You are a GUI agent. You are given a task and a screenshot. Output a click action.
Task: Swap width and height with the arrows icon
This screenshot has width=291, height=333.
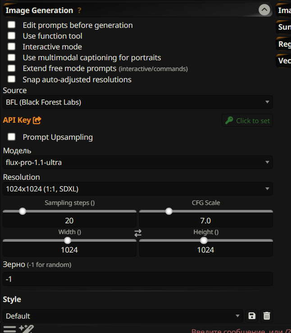[x=138, y=233]
